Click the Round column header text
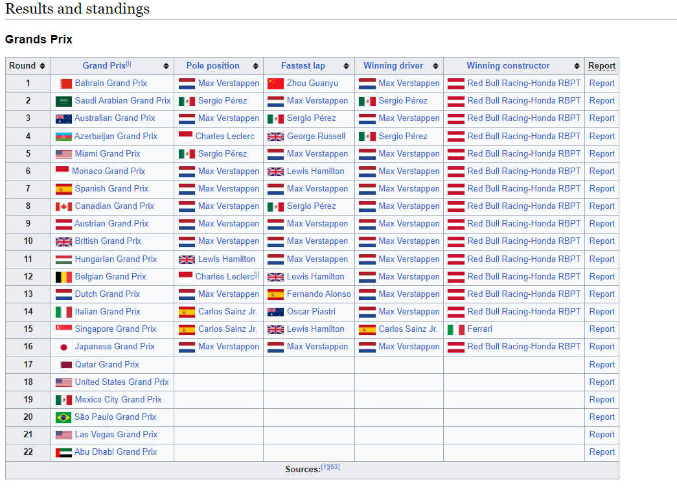 23,65
